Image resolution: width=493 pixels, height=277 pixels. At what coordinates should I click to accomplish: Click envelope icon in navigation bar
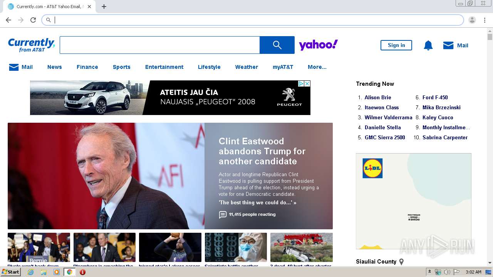click(14, 67)
